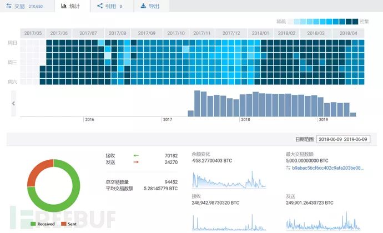
Task: Click the 249,901.26430723 BTC sent total
Action: tap(310, 202)
